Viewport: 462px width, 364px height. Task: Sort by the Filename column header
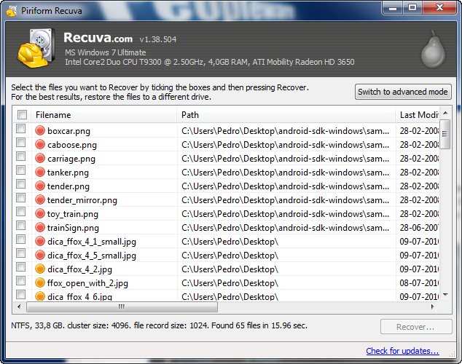pos(104,115)
